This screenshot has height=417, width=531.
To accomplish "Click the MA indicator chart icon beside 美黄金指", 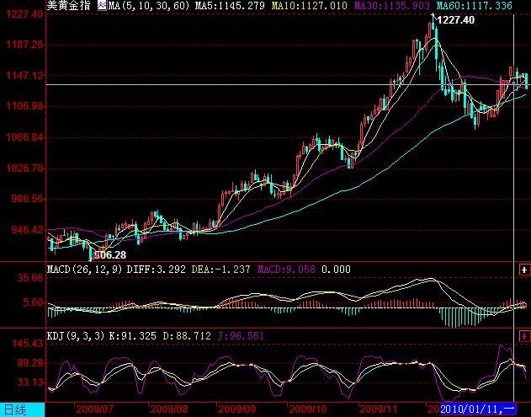I will [102, 5].
